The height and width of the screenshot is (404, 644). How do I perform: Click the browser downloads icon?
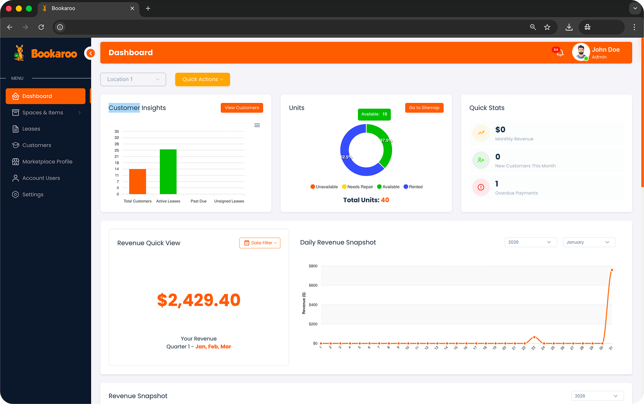[569, 27]
